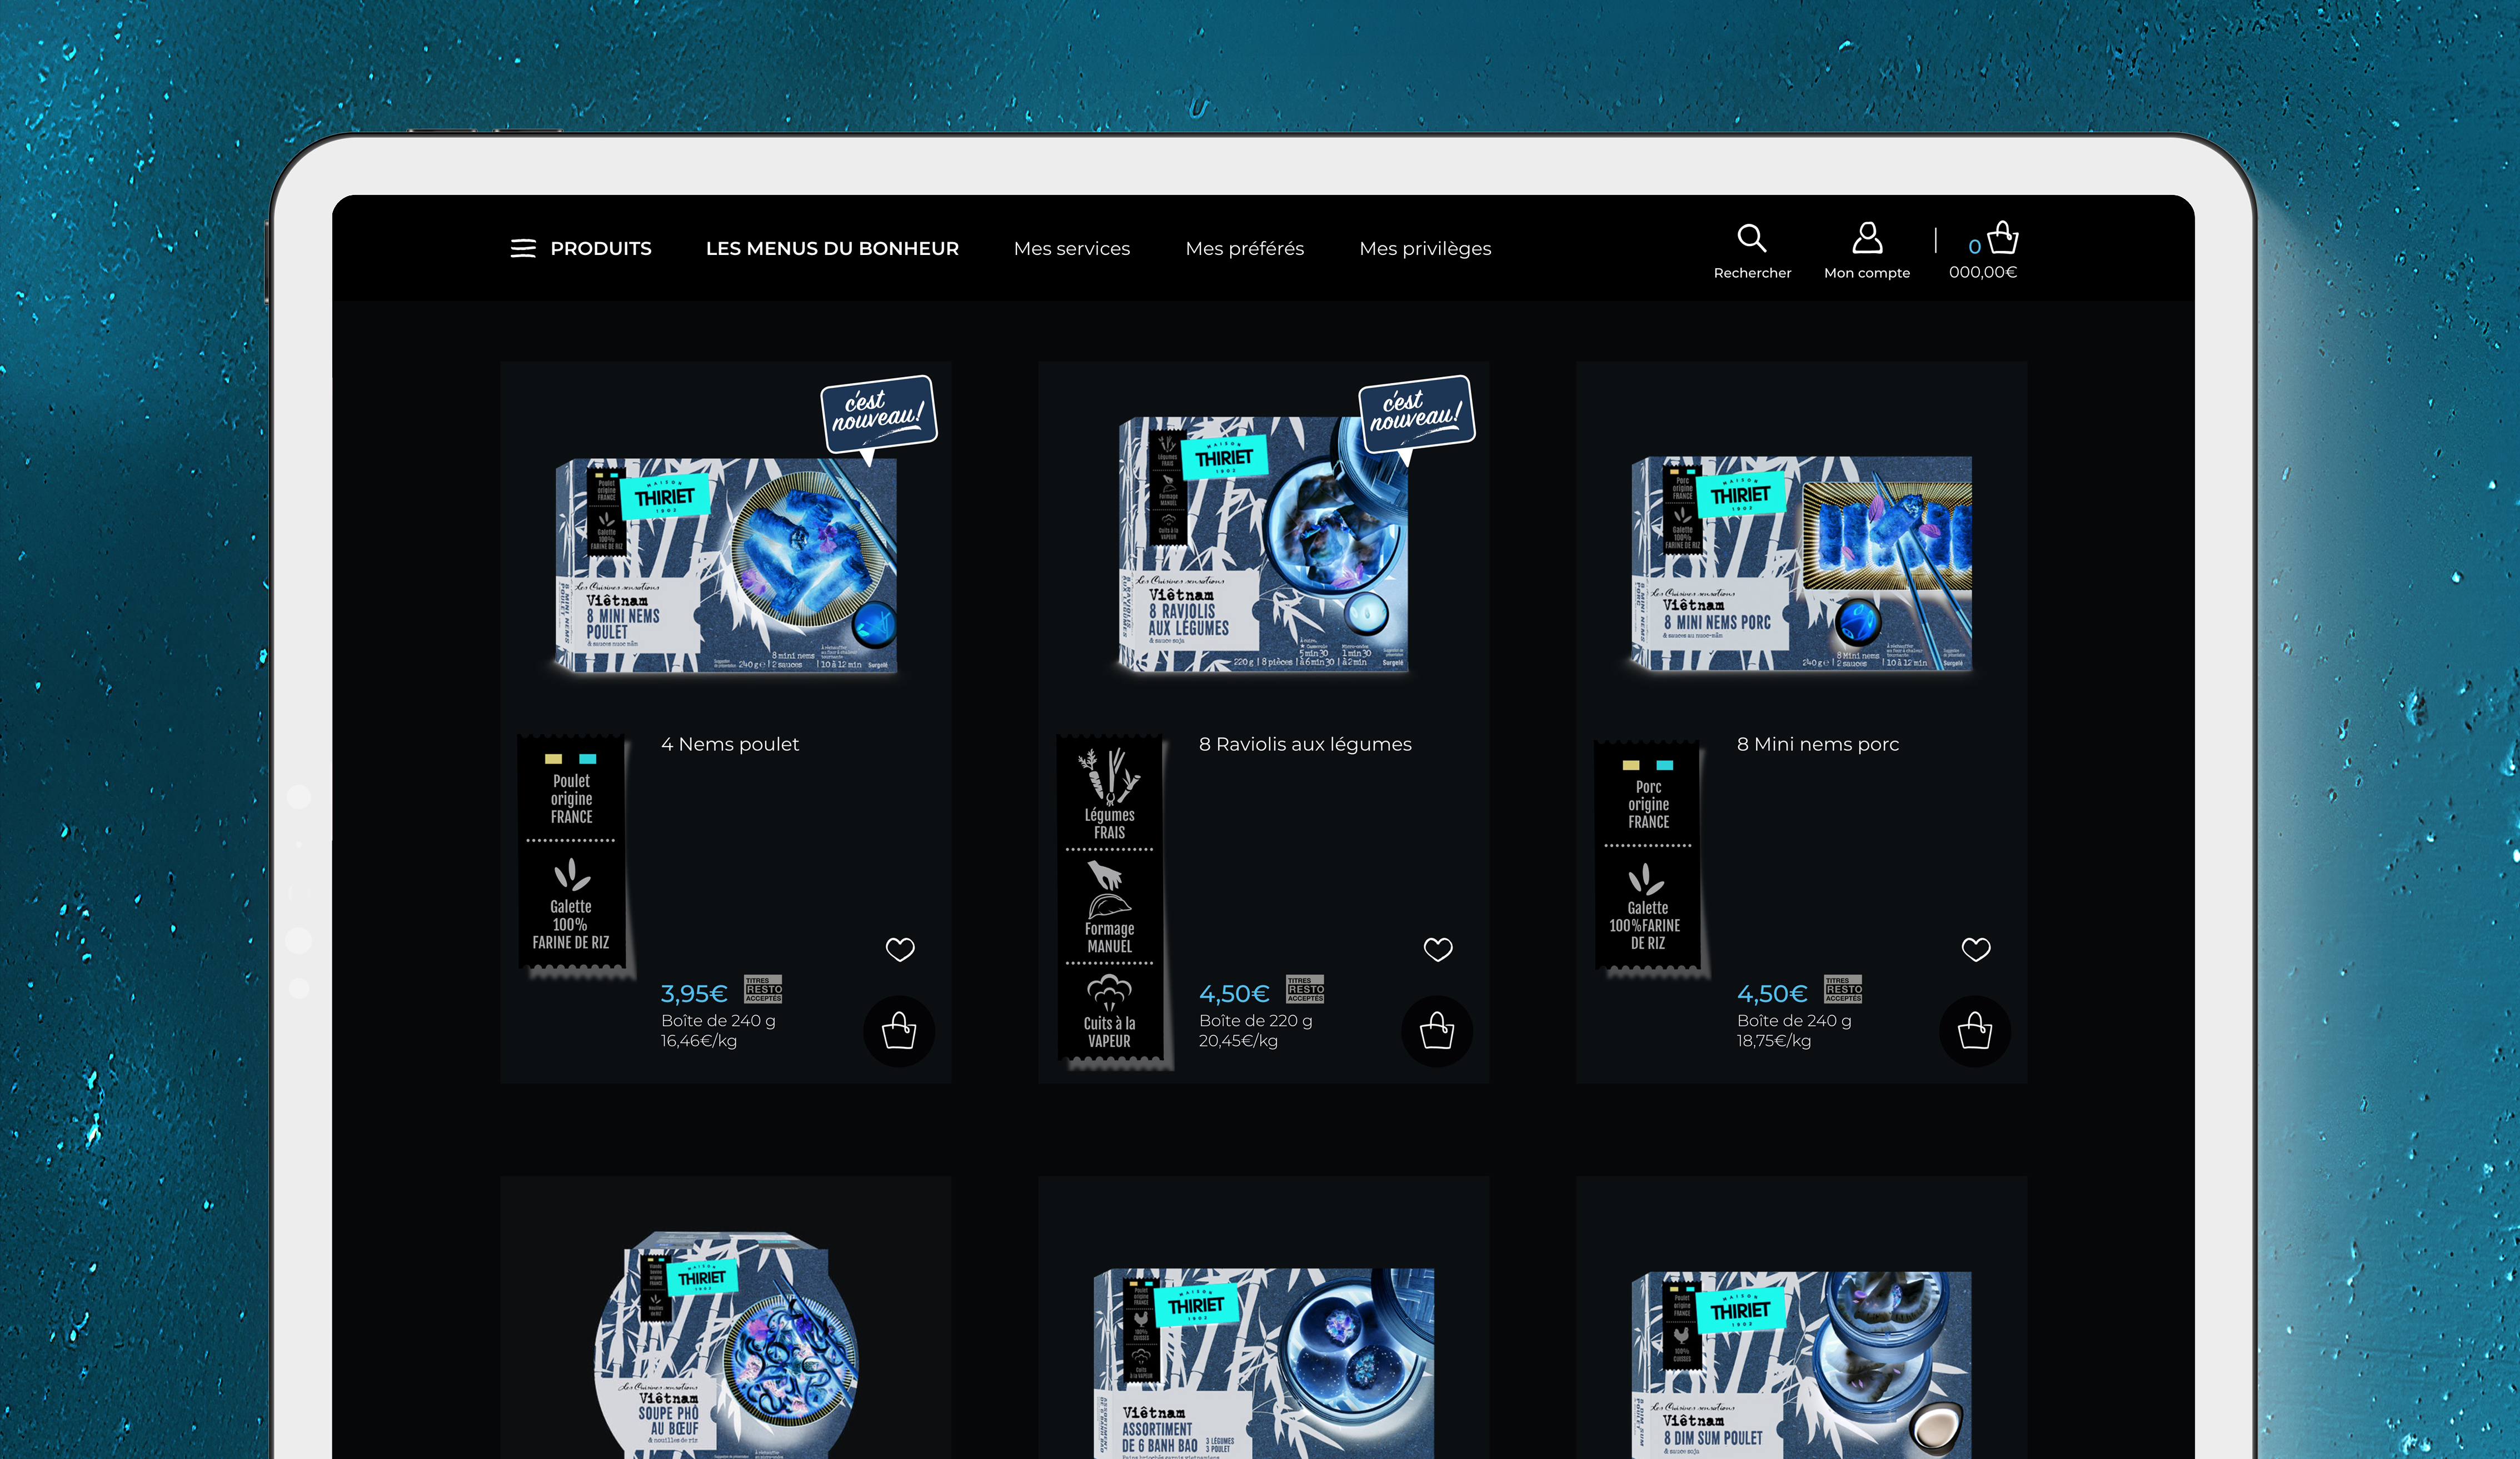Click Titres Resto badge on 4 Nems poulet
2520x1459 pixels.
[x=763, y=989]
